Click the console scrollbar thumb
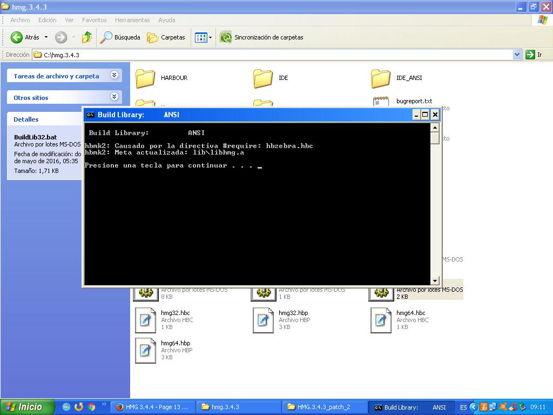The image size is (553, 415). [x=435, y=138]
